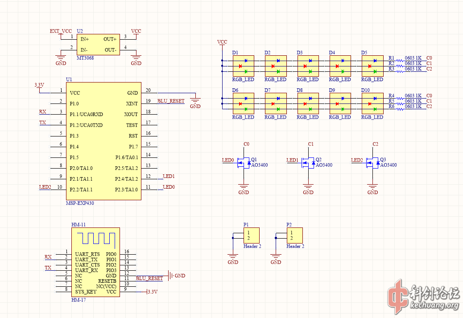Click the PIO0 pin name on HM-11
This screenshot has height=318, width=463.
(x=111, y=254)
